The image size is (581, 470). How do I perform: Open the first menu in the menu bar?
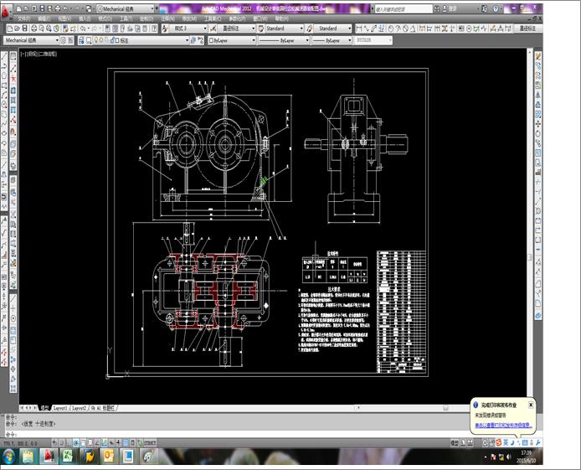pos(23,18)
